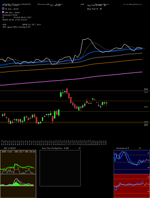The height and width of the screenshot is (198, 150).
Task: Click the 46.96 price level label
Action: point(146,107)
